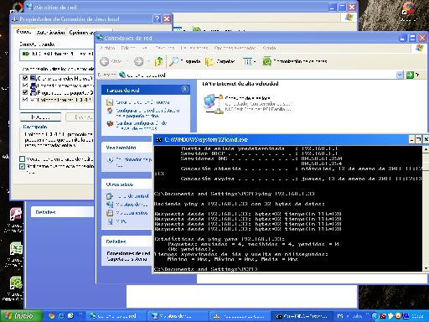Launch Internet Explorer from quick launch

click(61, 316)
